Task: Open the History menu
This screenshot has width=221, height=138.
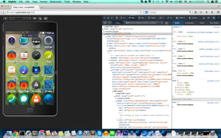Action: (x=43, y=2)
